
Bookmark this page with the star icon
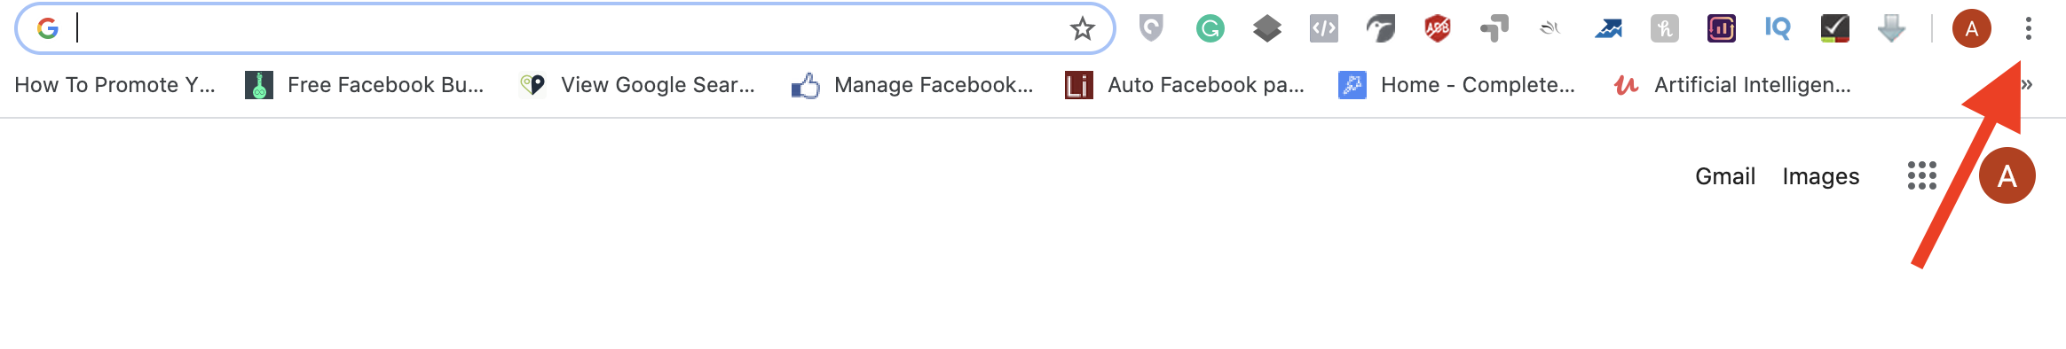(x=1082, y=29)
